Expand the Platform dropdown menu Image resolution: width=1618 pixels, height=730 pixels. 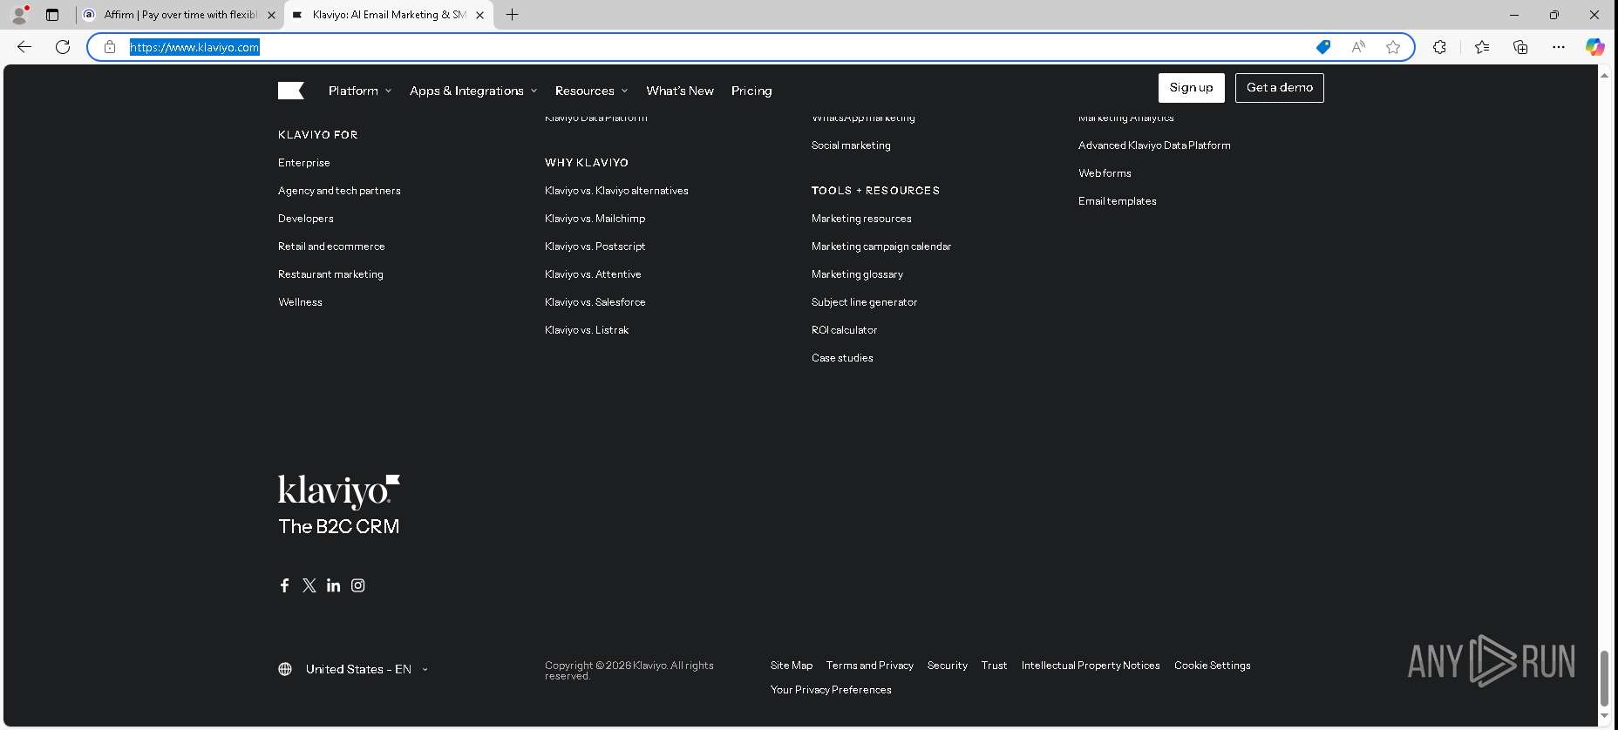pyautogui.click(x=360, y=91)
